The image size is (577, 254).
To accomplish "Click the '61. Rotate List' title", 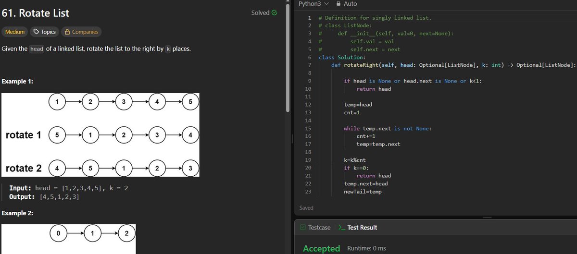I will 36,13.
